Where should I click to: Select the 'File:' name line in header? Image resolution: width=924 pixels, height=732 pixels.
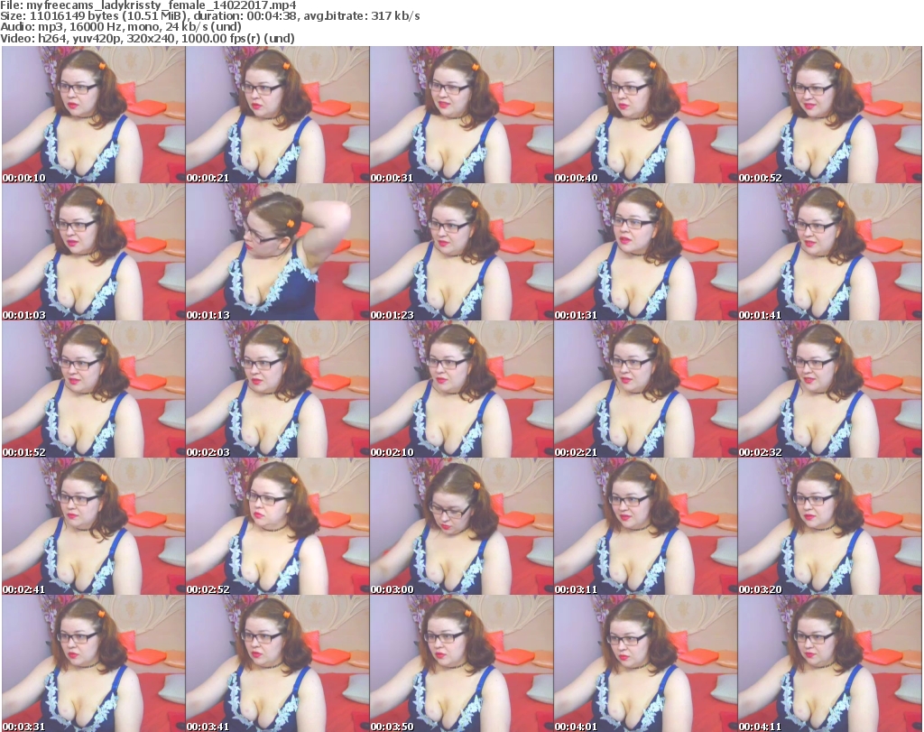(149, 5)
